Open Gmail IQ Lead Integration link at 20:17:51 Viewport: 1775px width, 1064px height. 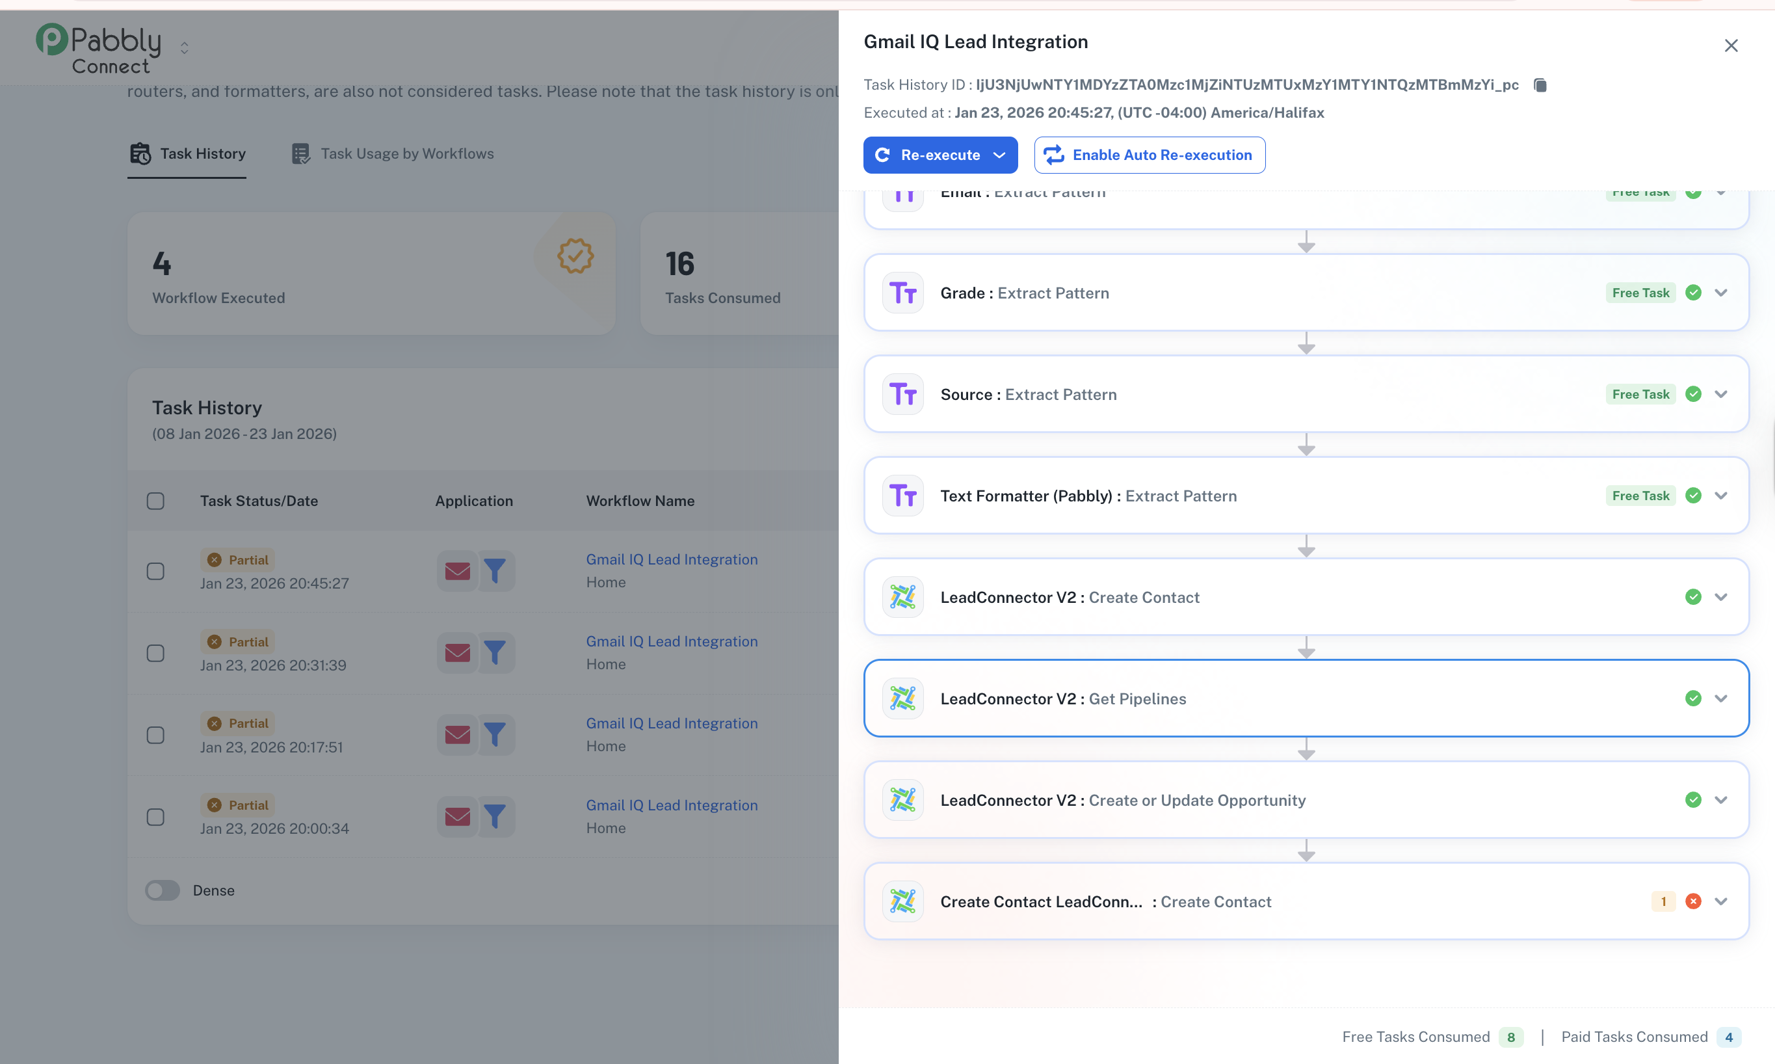click(x=672, y=723)
